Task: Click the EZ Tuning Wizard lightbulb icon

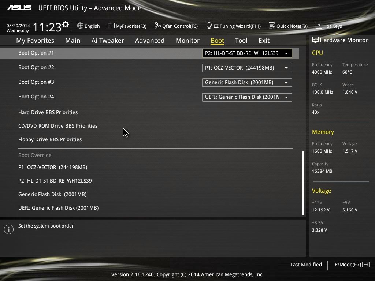Action: coord(209,26)
